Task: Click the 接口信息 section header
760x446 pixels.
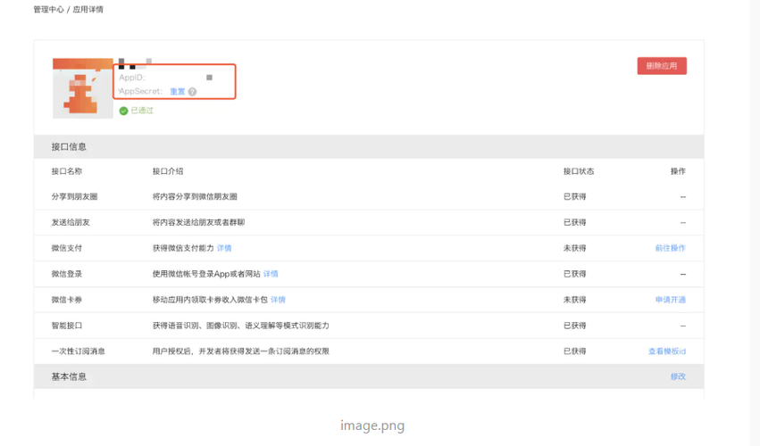Action: [69, 146]
